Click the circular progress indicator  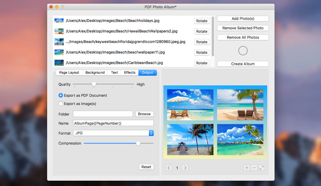(243, 51)
